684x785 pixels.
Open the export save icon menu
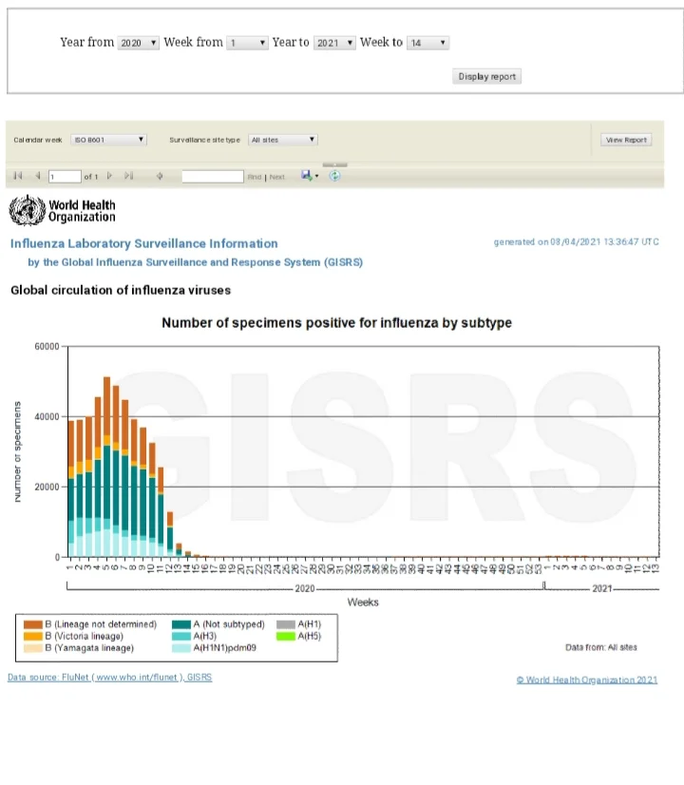[309, 176]
